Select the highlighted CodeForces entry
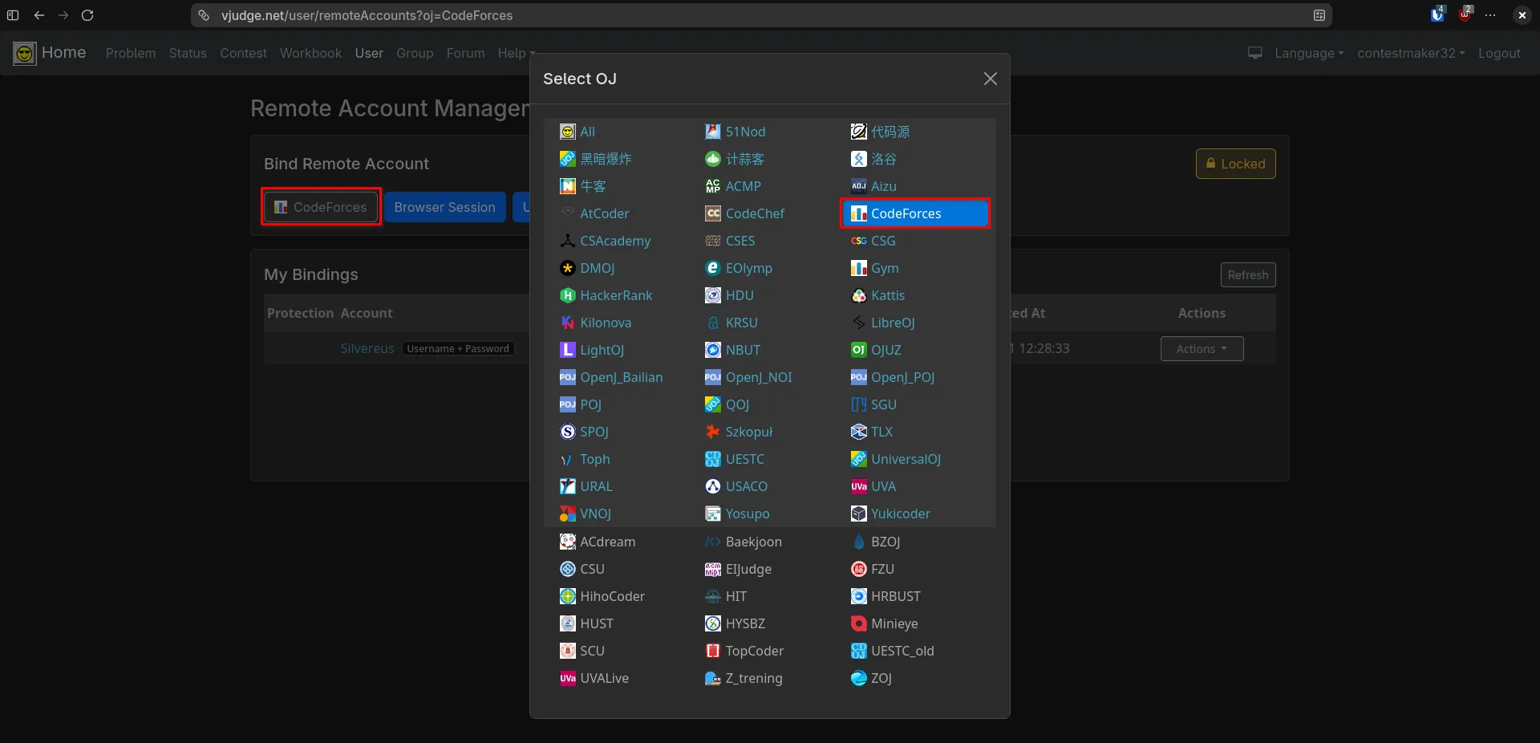Screen dimensions: 1540x743 tap(915, 213)
